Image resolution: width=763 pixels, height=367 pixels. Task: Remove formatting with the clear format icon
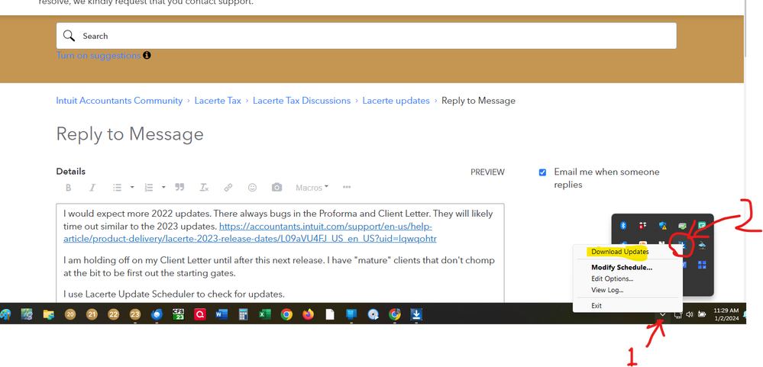(x=204, y=188)
